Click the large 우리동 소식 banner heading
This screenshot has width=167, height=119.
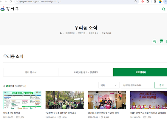[x=86, y=28]
